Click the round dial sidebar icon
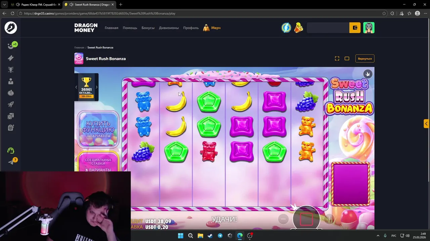 11,93
